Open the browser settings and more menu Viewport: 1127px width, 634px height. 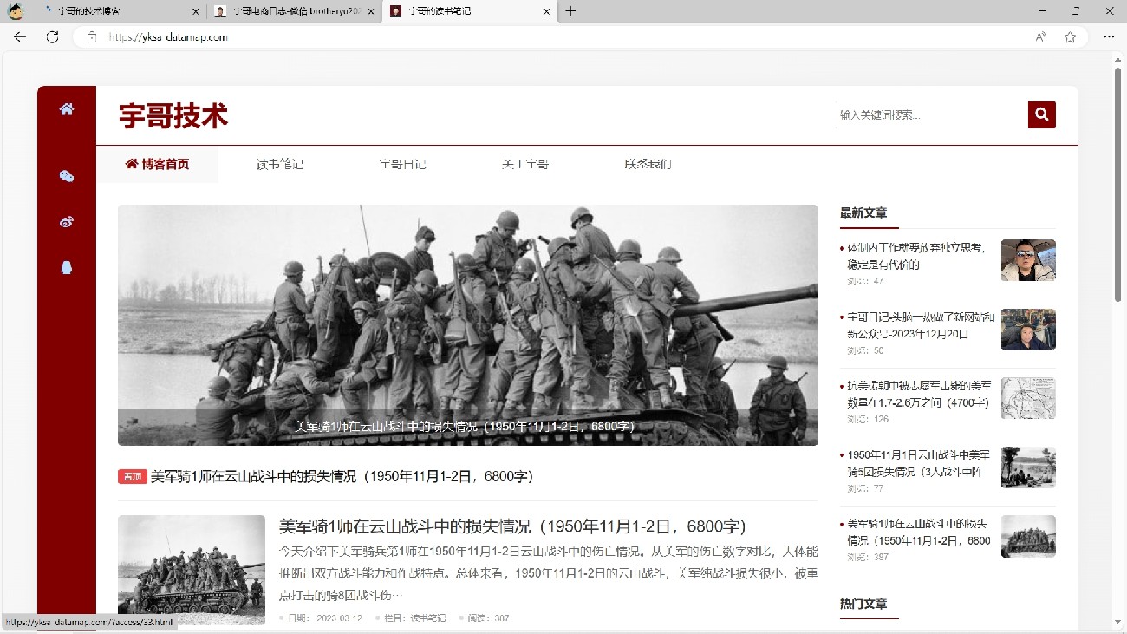click(1109, 37)
